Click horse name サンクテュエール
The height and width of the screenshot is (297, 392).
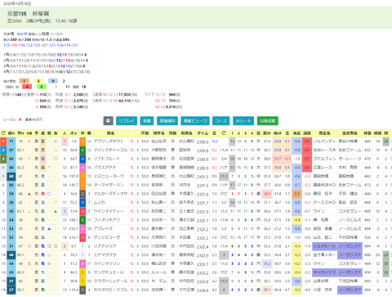109,272
